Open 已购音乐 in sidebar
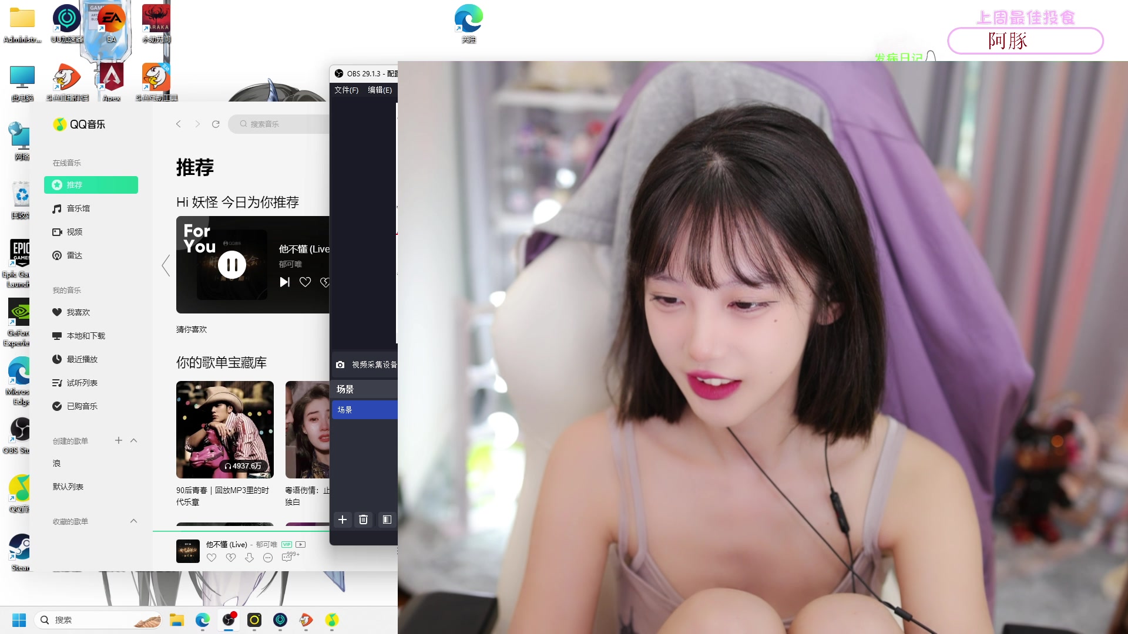 pyautogui.click(x=75, y=406)
